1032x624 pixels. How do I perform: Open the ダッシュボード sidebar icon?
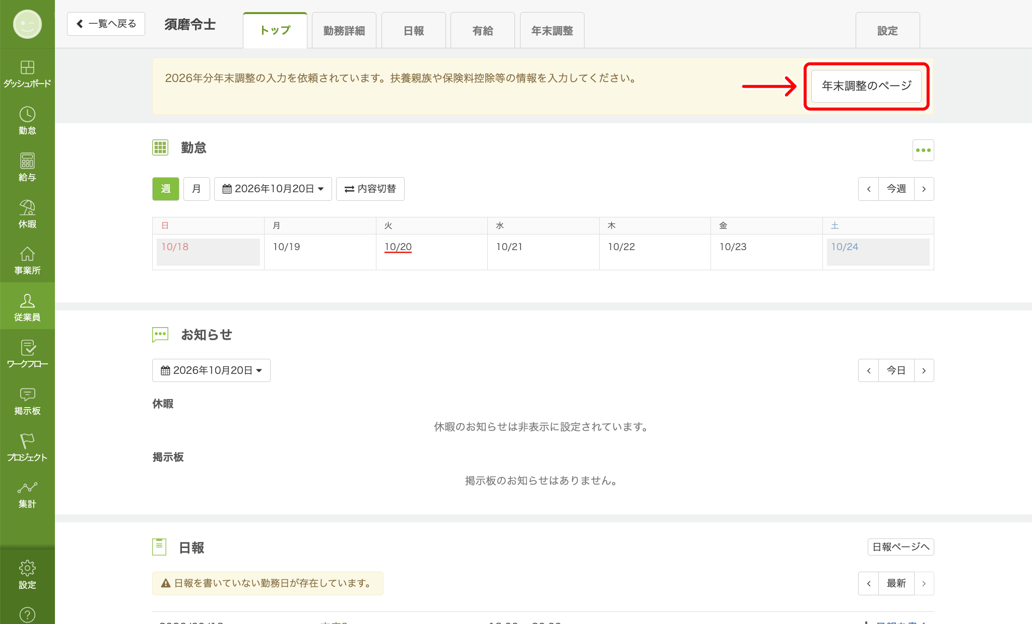(x=27, y=73)
